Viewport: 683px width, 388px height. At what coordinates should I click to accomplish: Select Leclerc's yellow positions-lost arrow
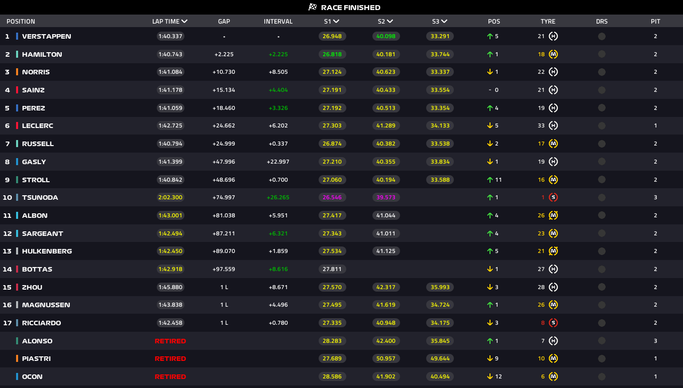[x=489, y=125]
